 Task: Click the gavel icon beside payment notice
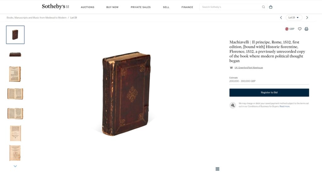(x=233, y=105)
